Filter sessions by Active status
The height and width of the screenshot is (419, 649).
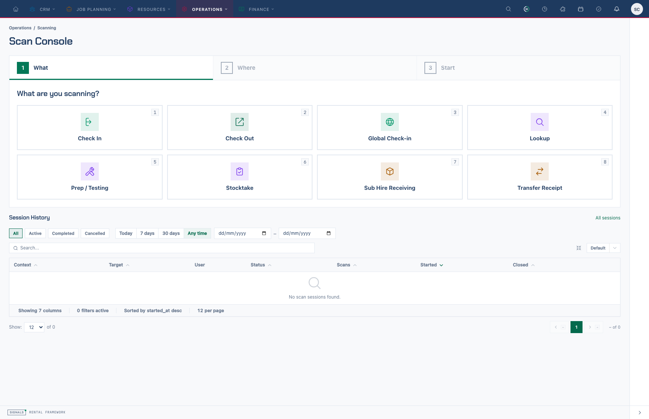tap(35, 233)
